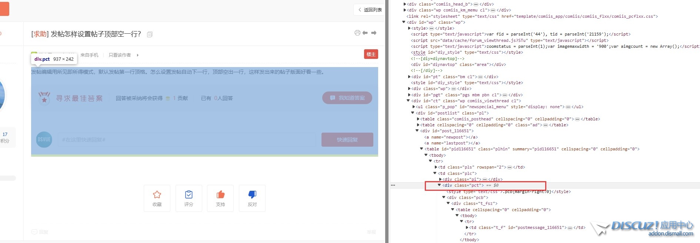Expand the div id="pt" class="bm cl" node
700x243 pixels.
click(x=409, y=77)
